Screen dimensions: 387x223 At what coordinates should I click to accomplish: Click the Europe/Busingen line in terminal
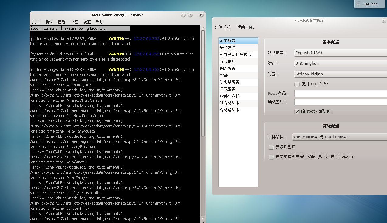(63, 147)
